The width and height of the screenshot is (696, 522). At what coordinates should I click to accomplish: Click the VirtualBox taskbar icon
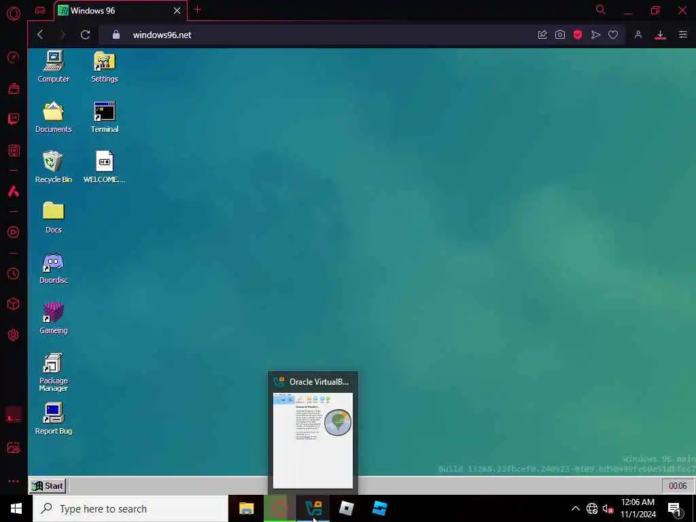[x=313, y=508]
